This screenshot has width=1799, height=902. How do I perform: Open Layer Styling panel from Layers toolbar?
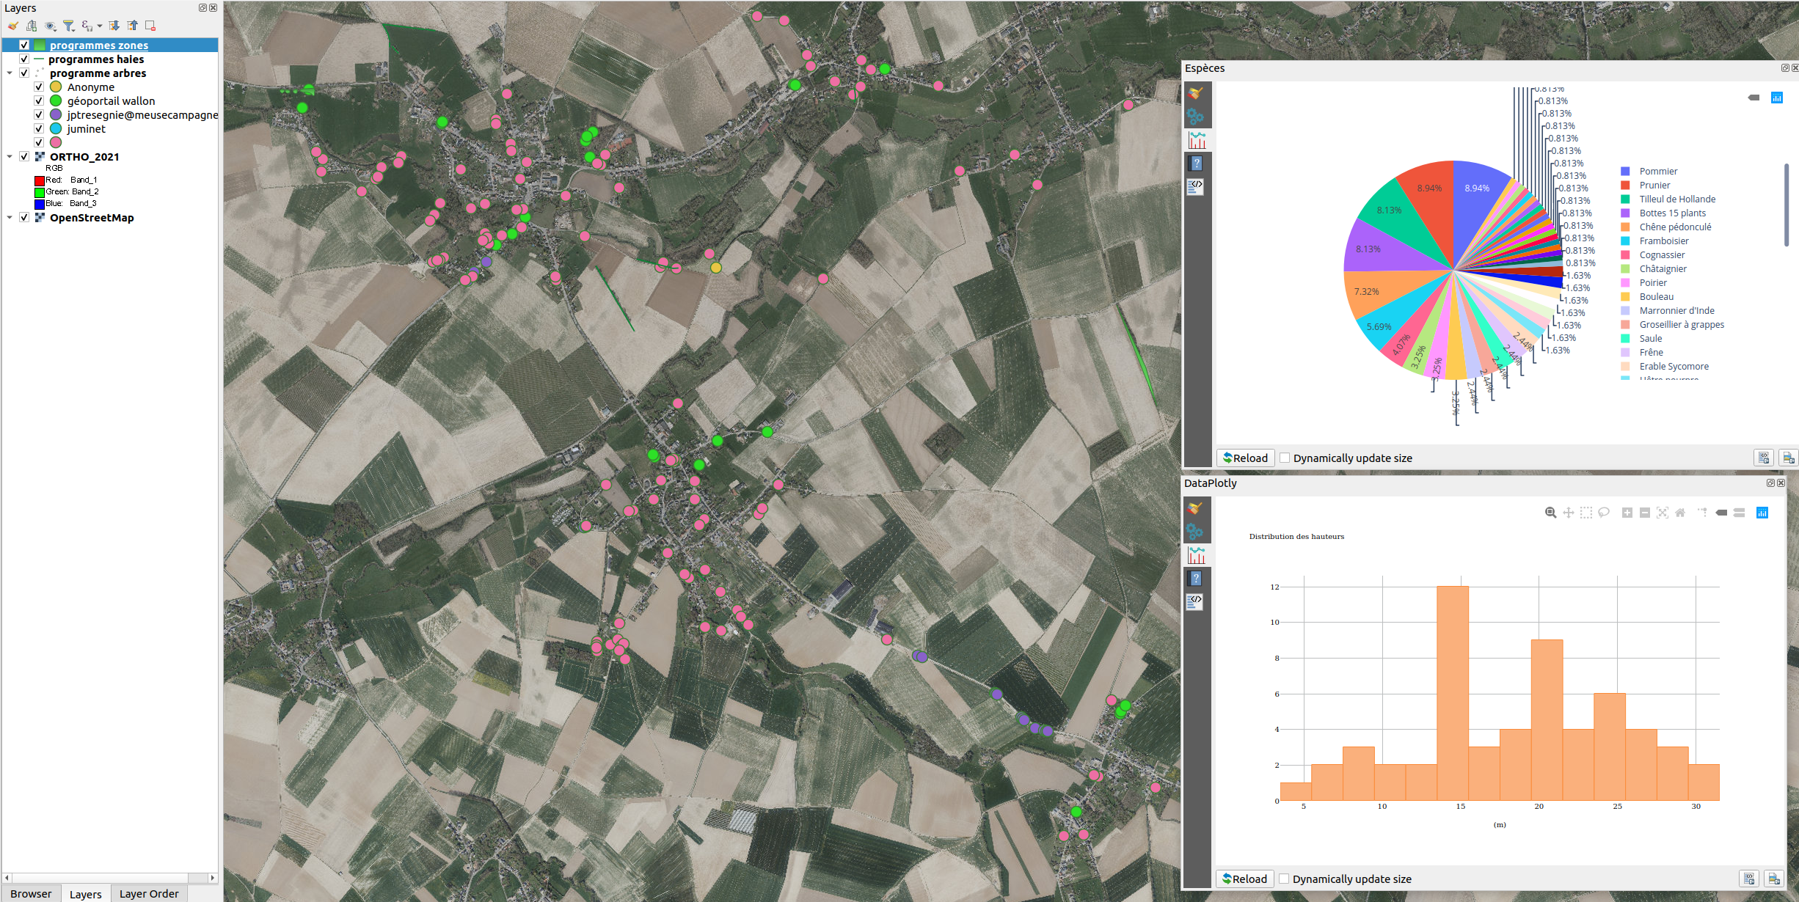click(13, 26)
